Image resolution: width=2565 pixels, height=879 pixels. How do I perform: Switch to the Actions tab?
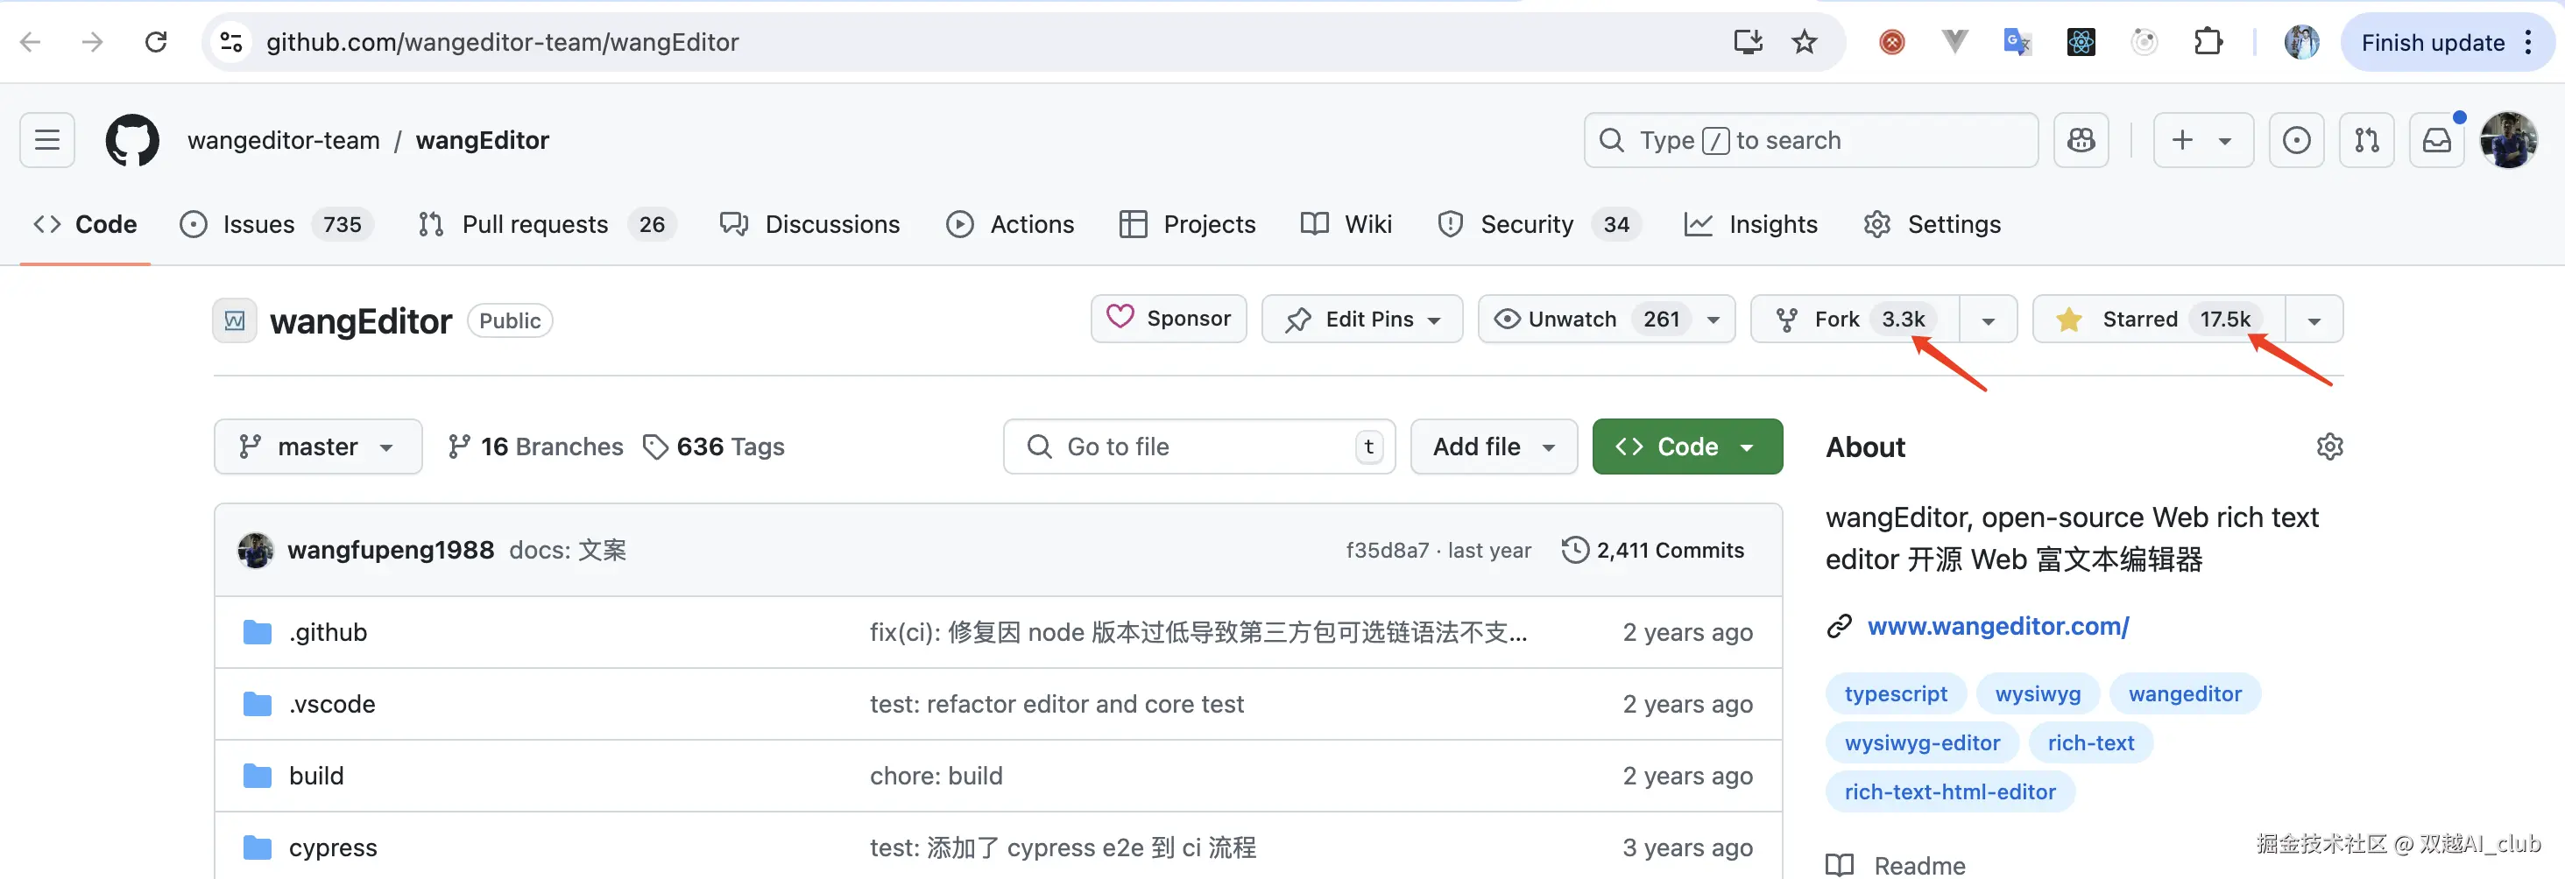tap(1011, 224)
